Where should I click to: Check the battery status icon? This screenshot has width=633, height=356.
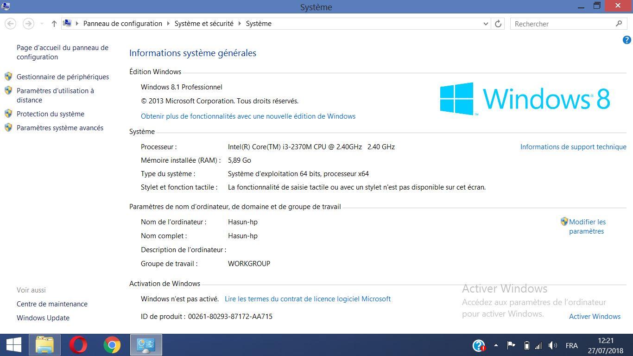[526, 345]
